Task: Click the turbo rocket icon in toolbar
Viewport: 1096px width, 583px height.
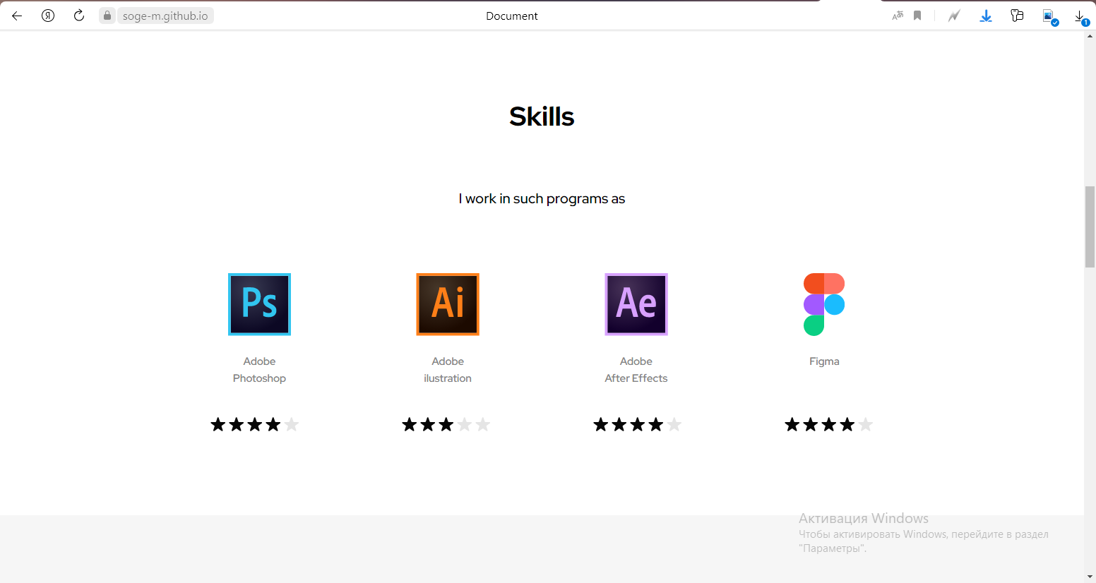Action: click(x=954, y=16)
